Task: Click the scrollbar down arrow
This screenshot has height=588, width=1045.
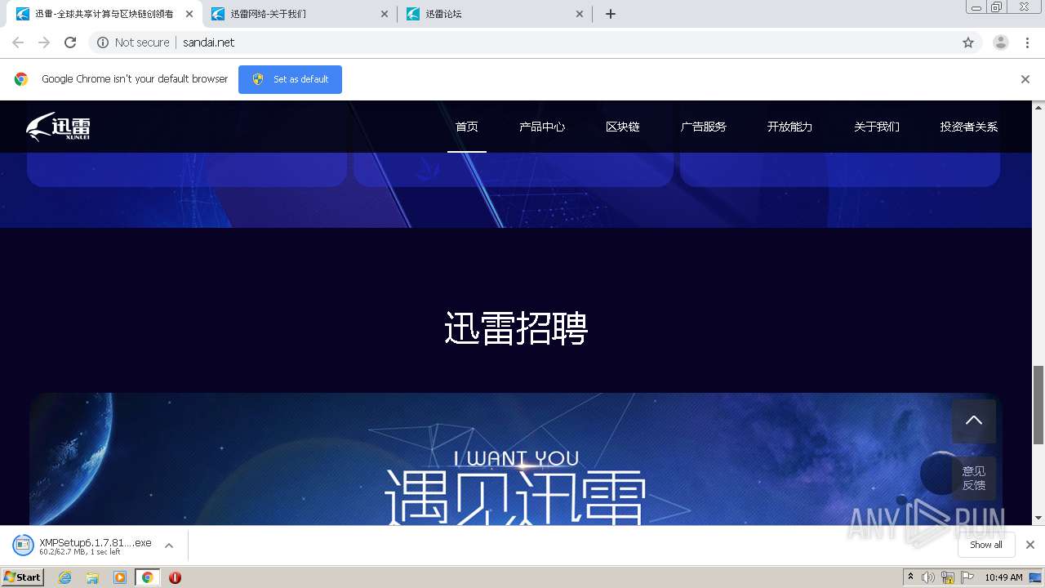Action: click(x=1038, y=518)
